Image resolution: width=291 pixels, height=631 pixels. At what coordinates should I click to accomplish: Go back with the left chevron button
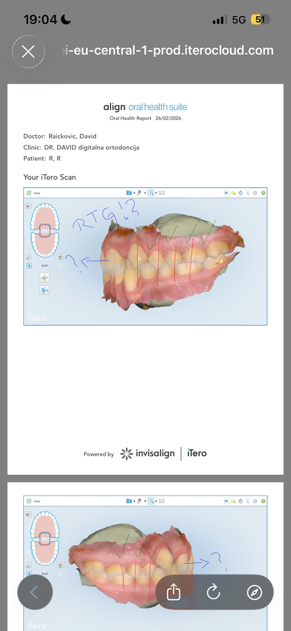click(x=34, y=593)
